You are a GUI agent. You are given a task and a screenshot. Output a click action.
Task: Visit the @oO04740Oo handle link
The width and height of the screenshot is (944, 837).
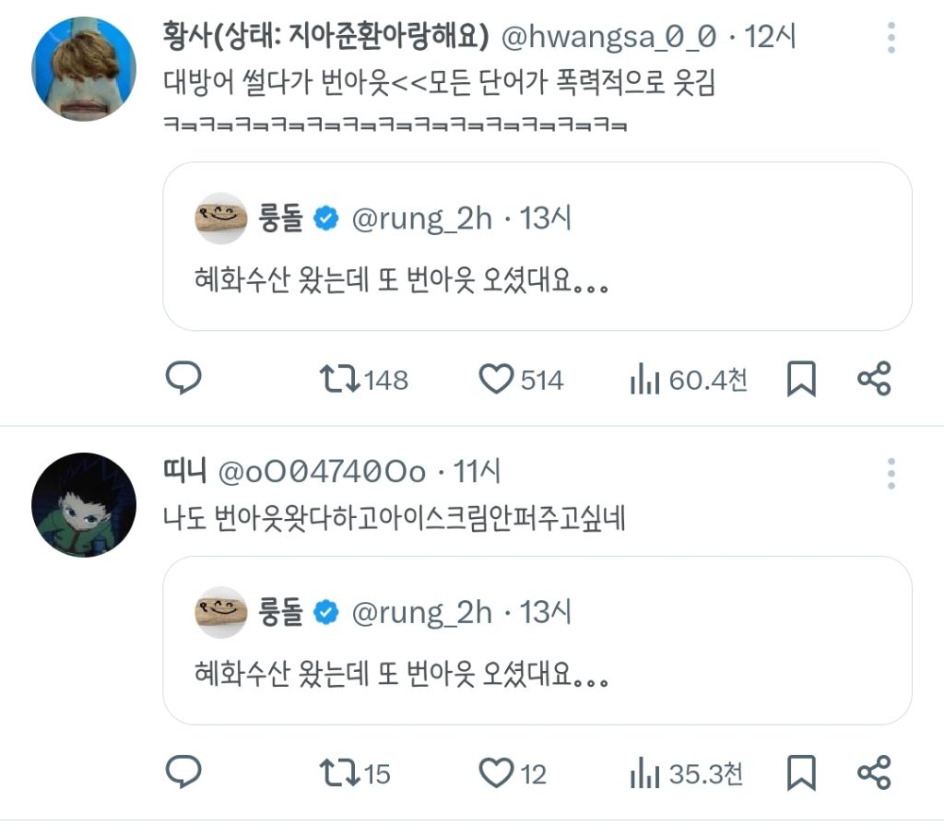click(x=322, y=473)
